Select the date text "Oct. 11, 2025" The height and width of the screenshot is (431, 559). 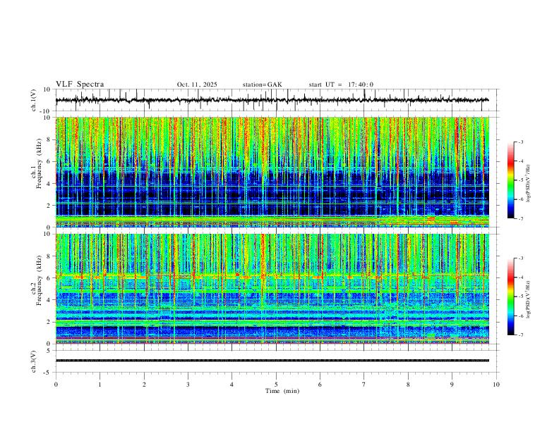click(x=197, y=85)
